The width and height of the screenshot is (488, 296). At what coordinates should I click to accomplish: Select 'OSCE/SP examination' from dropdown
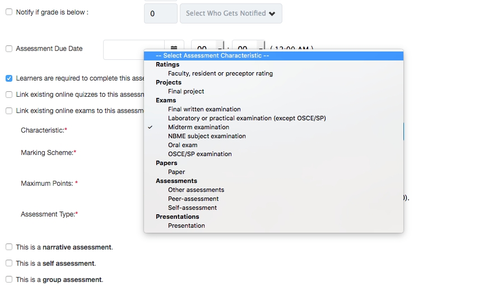coord(199,154)
